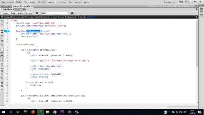Open the Ayuda menu
The width and height of the screenshot is (204, 115).
(x=86, y=2)
